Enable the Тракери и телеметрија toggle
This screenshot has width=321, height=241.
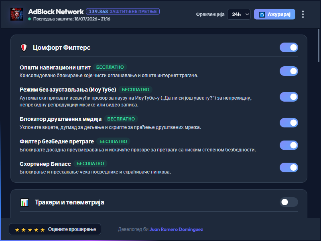click(x=288, y=202)
